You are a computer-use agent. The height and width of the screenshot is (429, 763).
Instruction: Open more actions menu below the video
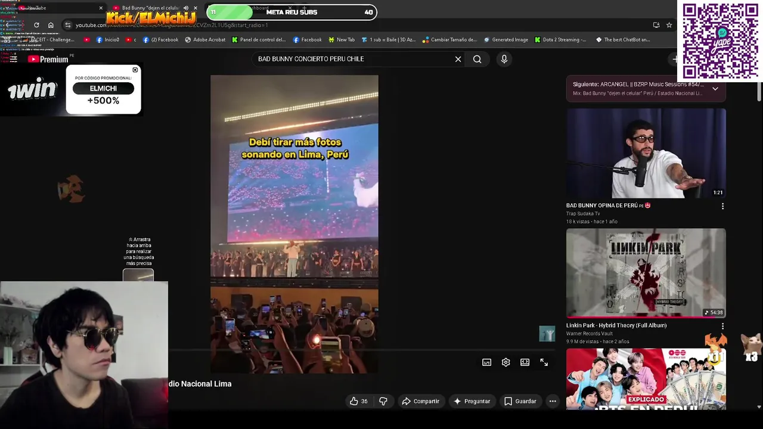[x=553, y=401]
